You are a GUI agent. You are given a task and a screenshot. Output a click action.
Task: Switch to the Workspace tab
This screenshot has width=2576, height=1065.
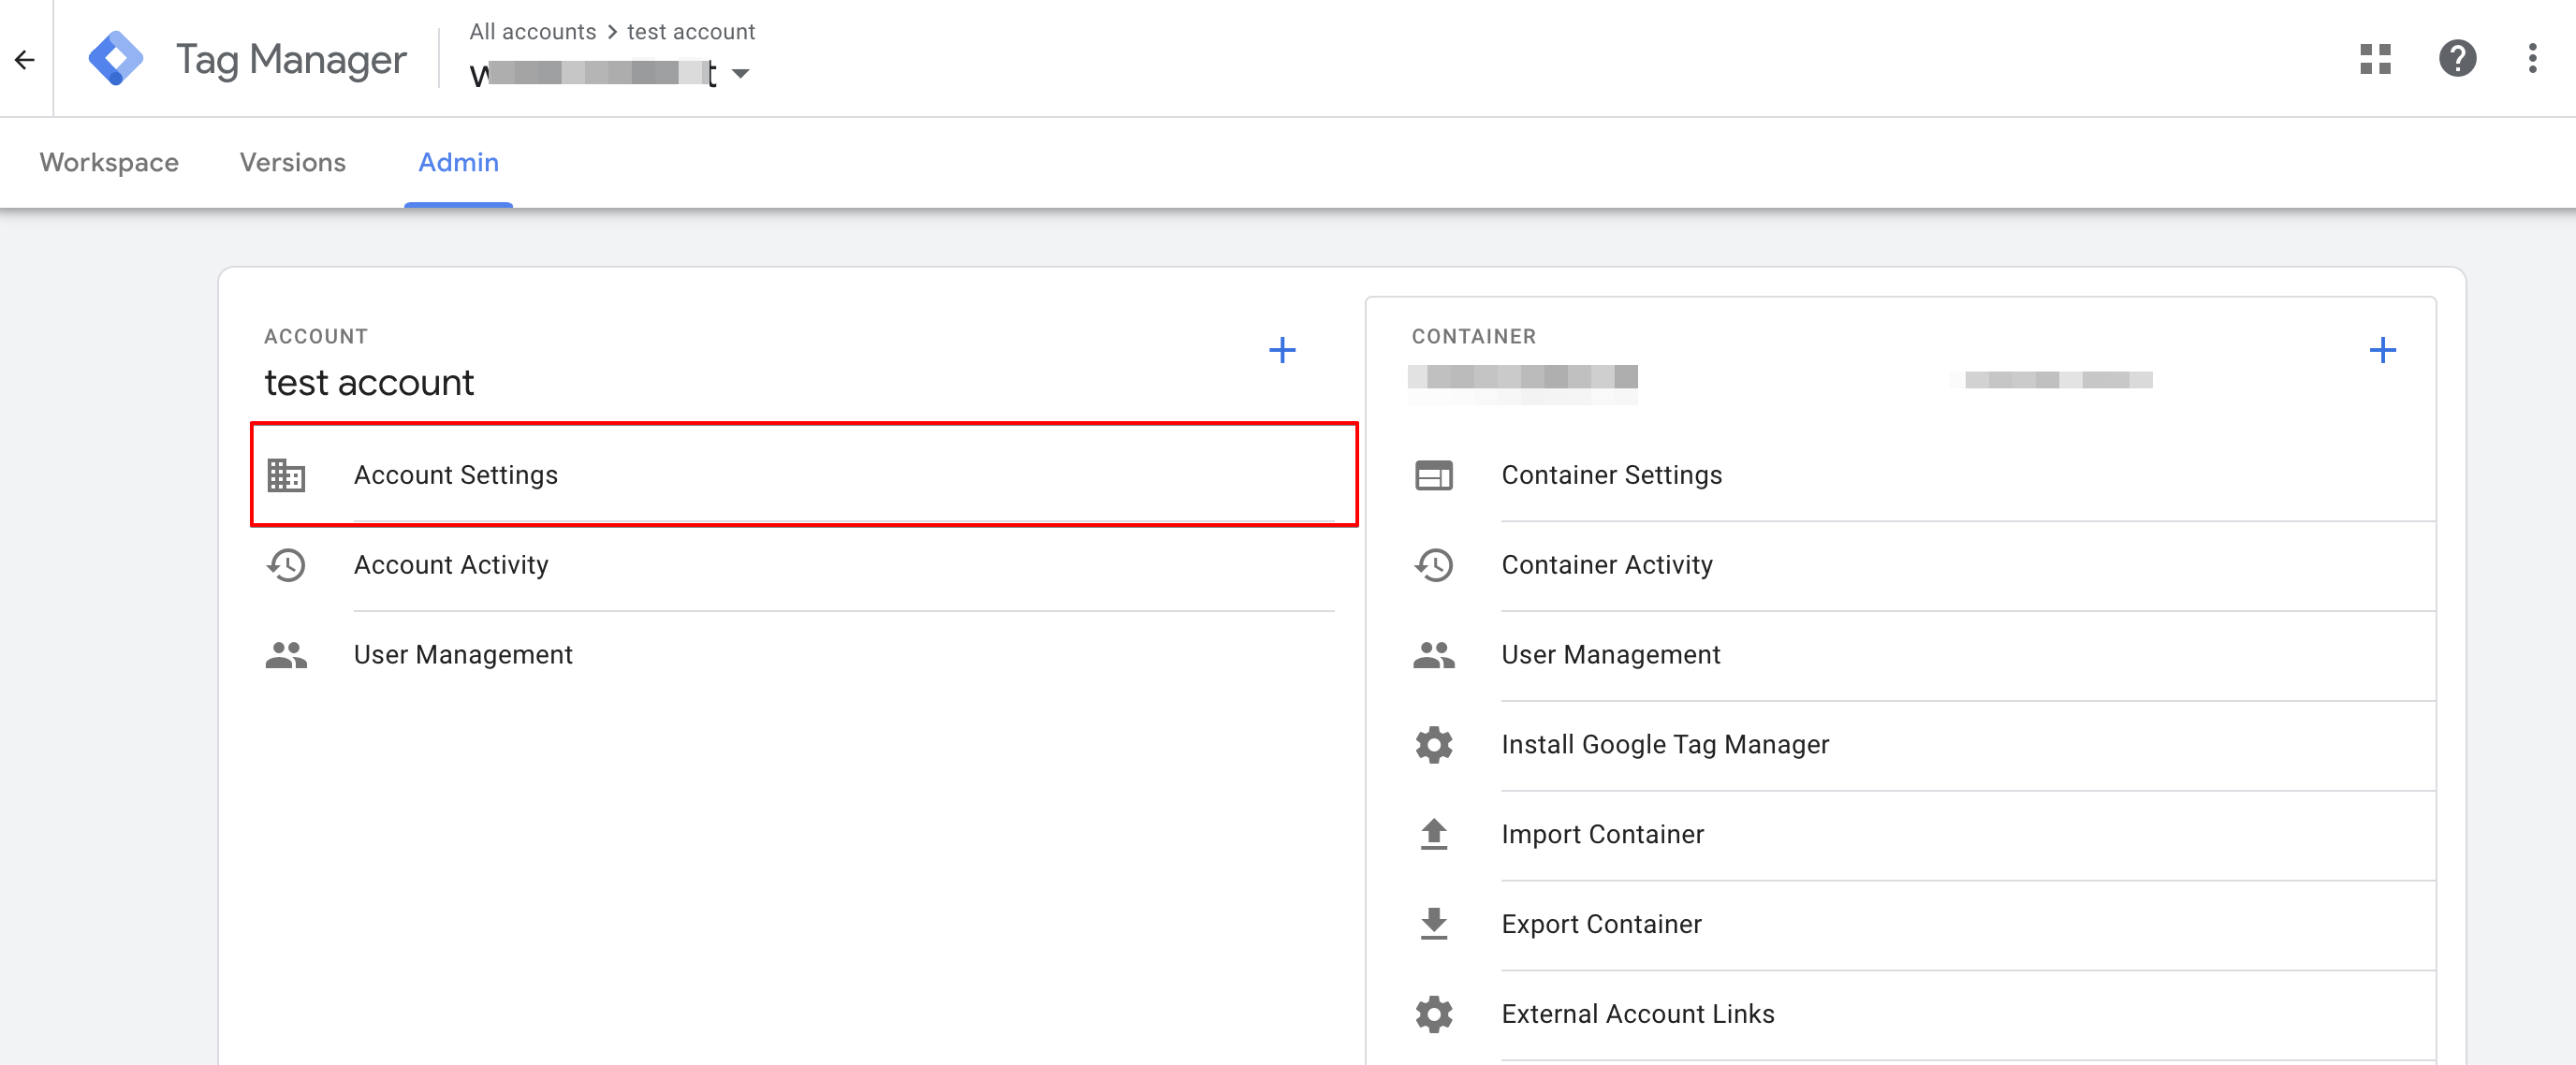tap(109, 162)
